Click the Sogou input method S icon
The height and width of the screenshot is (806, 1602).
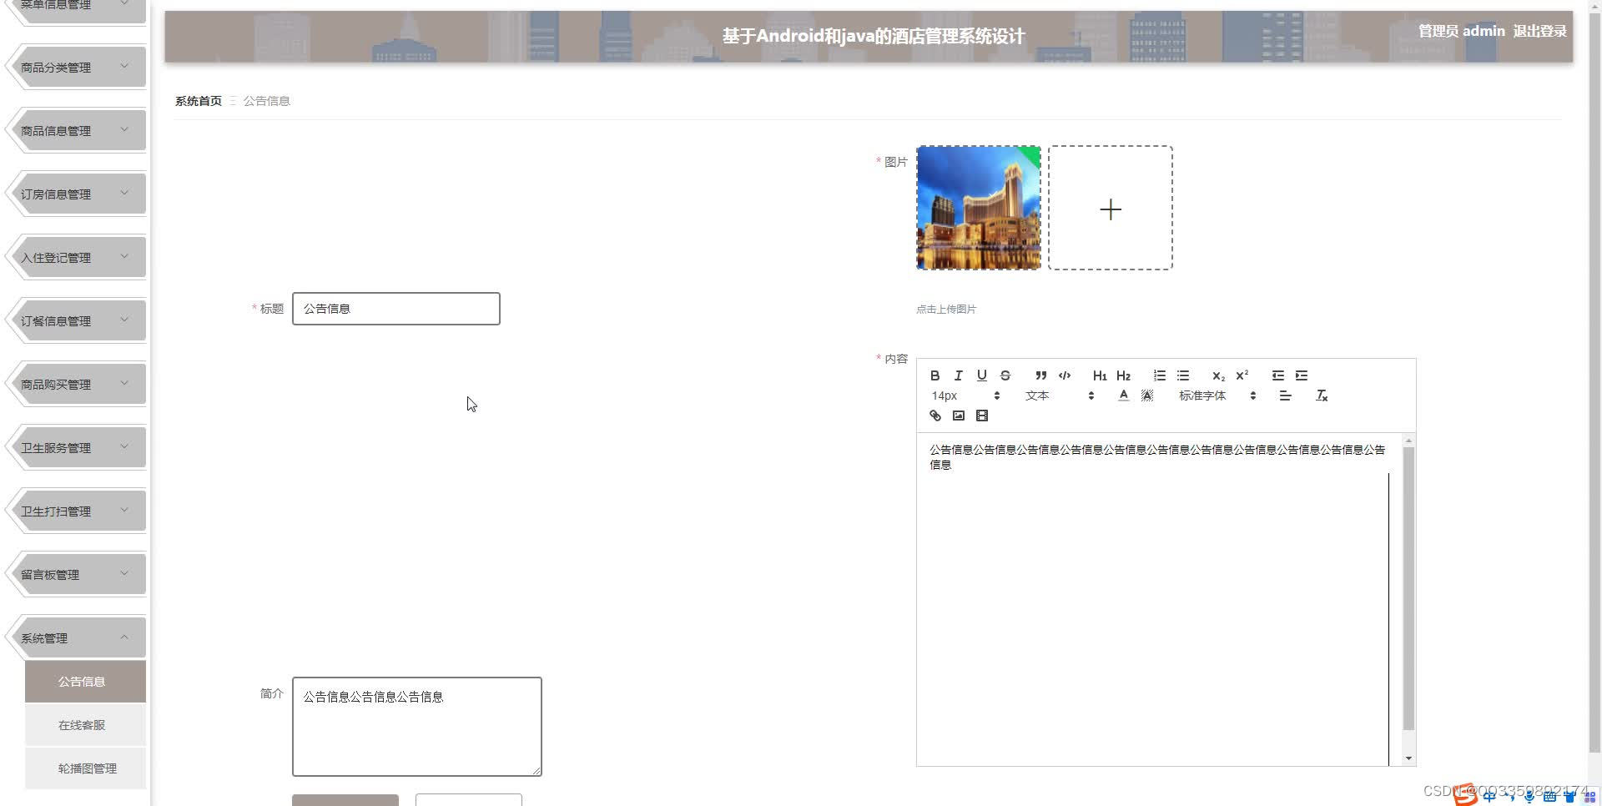pos(1465,796)
